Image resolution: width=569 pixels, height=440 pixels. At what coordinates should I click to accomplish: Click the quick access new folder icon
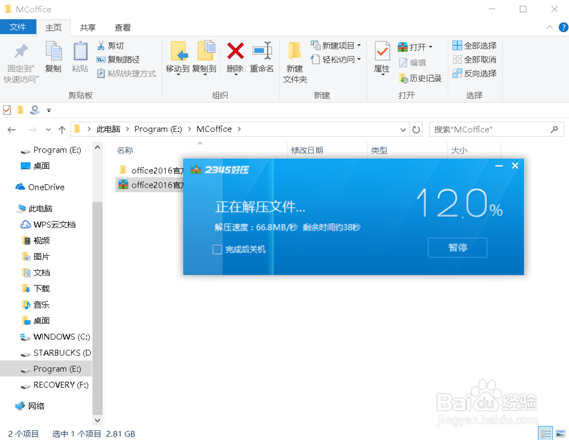[x=20, y=110]
